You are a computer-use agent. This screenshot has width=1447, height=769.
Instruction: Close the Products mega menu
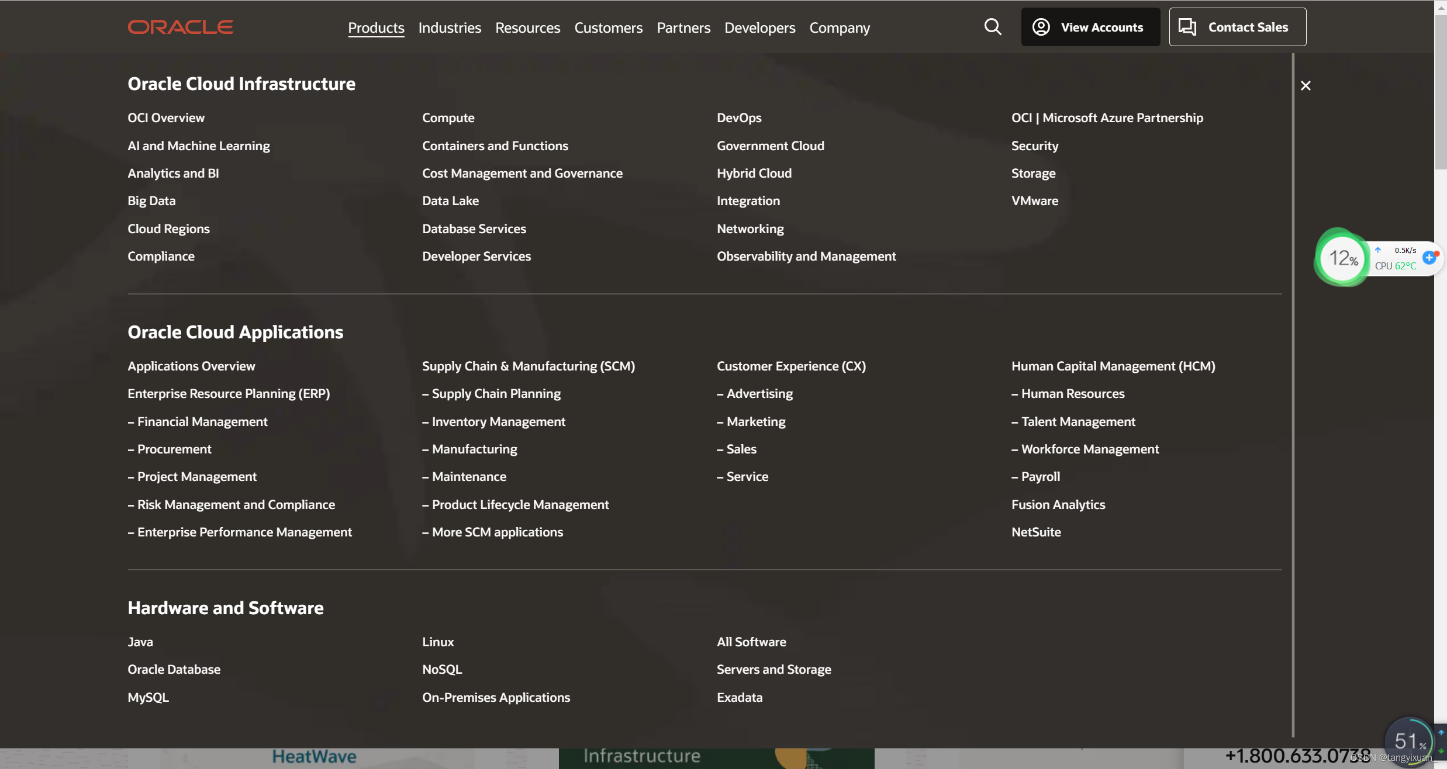click(x=1305, y=86)
